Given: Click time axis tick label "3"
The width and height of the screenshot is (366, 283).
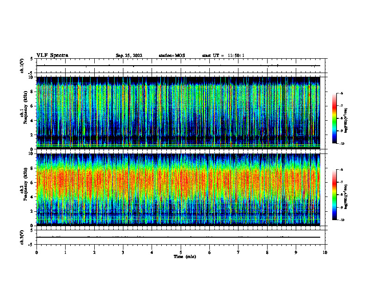Looking at the screenshot, I should (x=123, y=252).
